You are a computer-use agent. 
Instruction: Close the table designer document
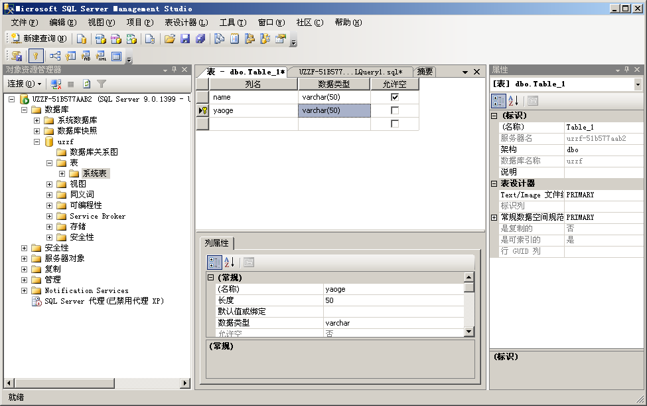[476, 72]
